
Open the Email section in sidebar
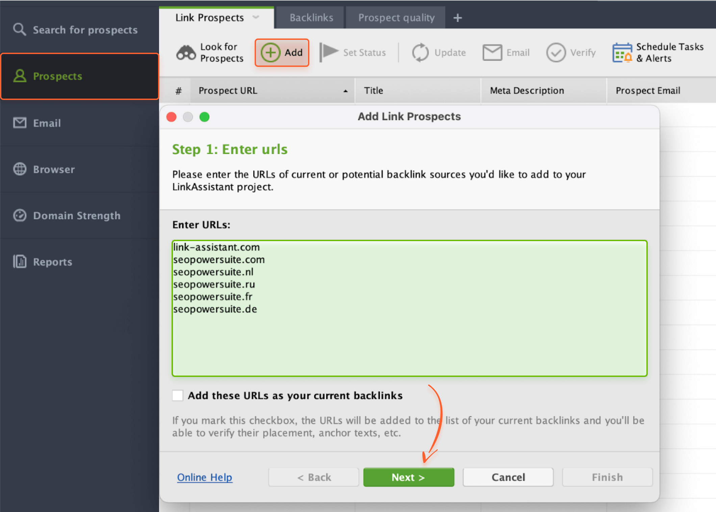[x=80, y=123]
